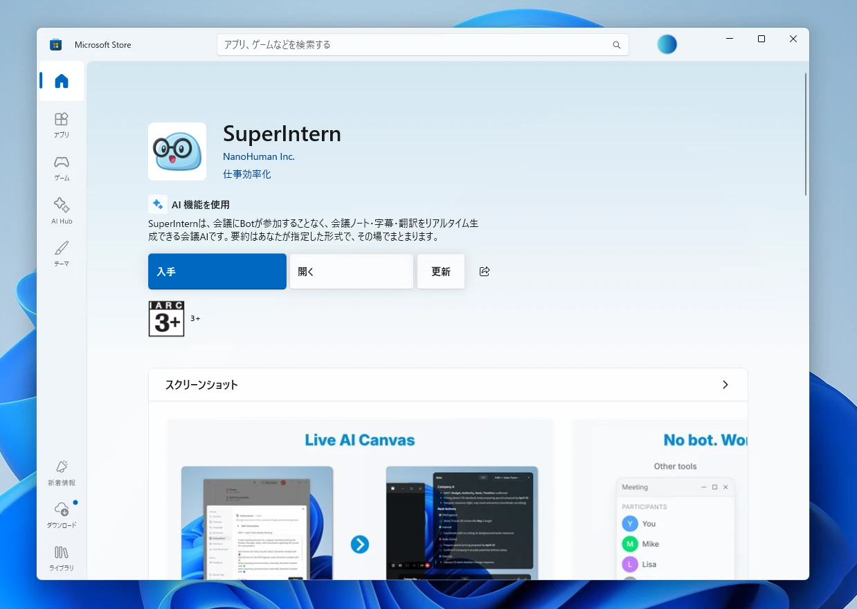This screenshot has width=857, height=609.
Task: Open NanoHuman Inc. publisher link
Action: click(x=259, y=156)
